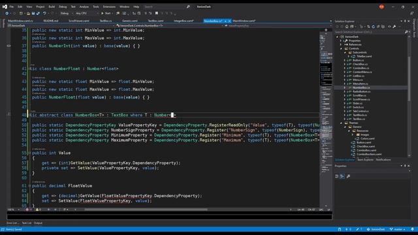
Task: Select ComboBox.cs in Solution Explorer
Action: [361, 68]
